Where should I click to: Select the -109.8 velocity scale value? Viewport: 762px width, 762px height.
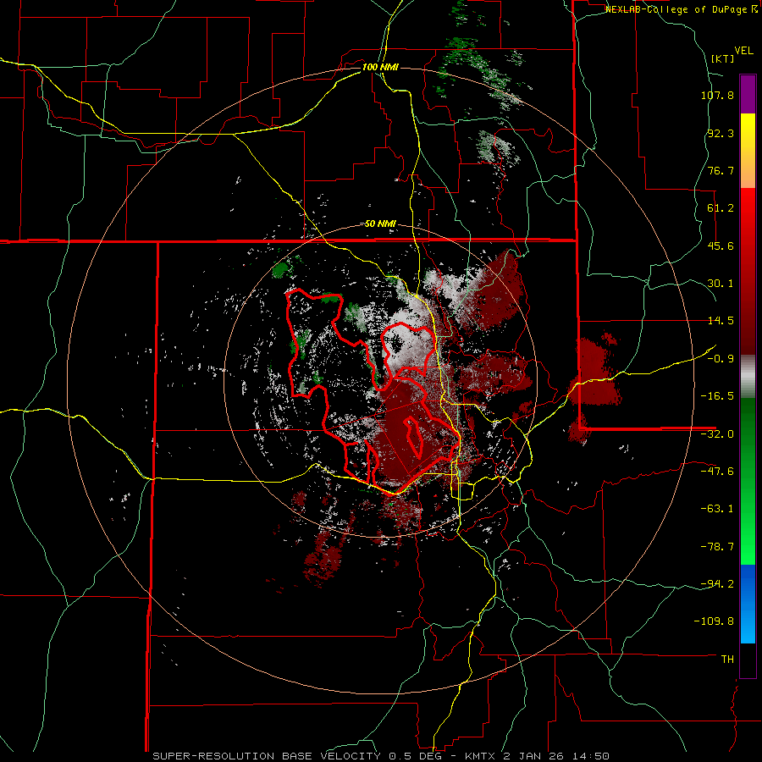tap(714, 621)
